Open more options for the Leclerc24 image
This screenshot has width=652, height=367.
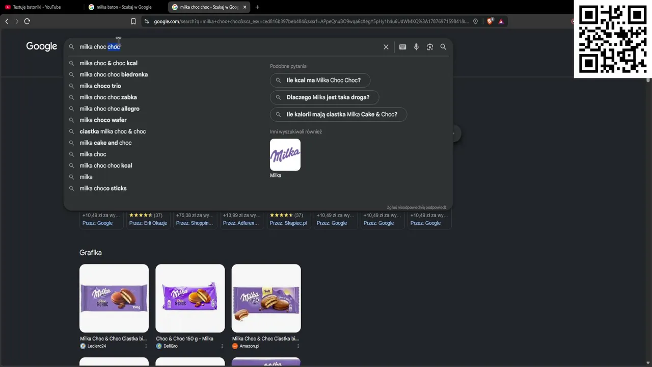(x=146, y=346)
